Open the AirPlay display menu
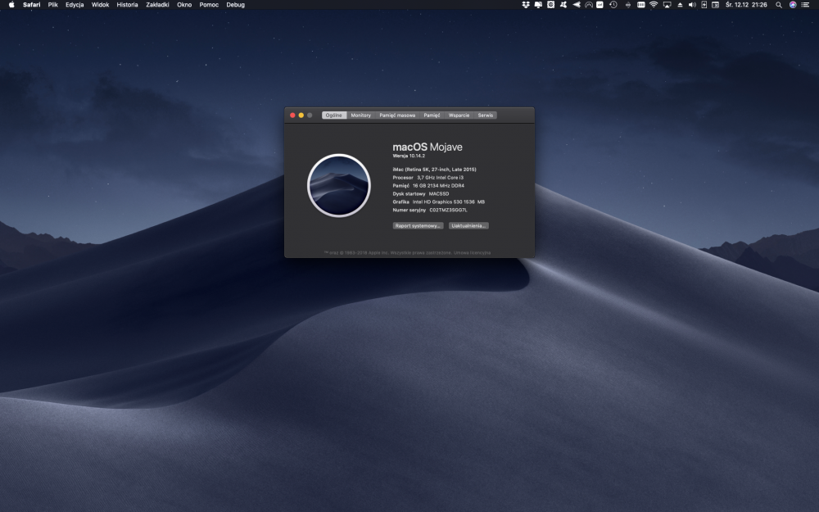819x512 pixels. click(x=667, y=5)
